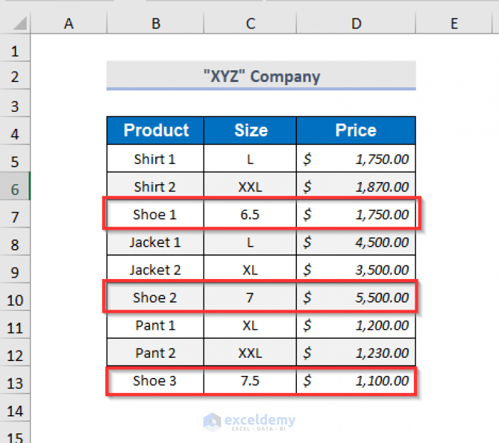Select row 14 header
This screenshot has width=499, height=443.
tap(15, 408)
